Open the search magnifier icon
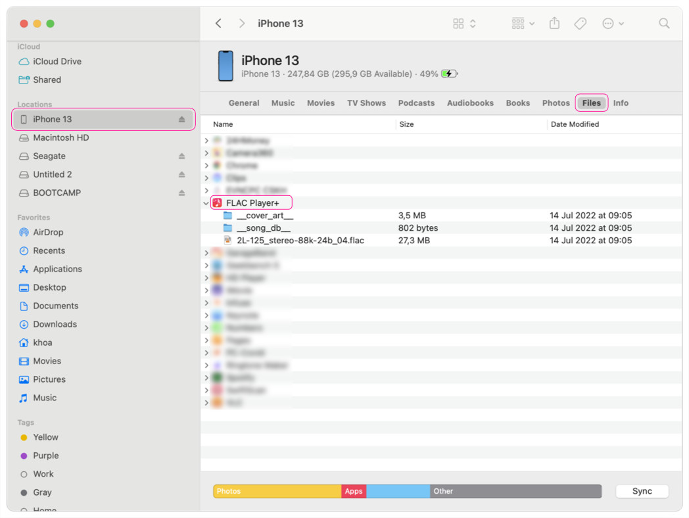The image size is (689, 518). (x=664, y=24)
